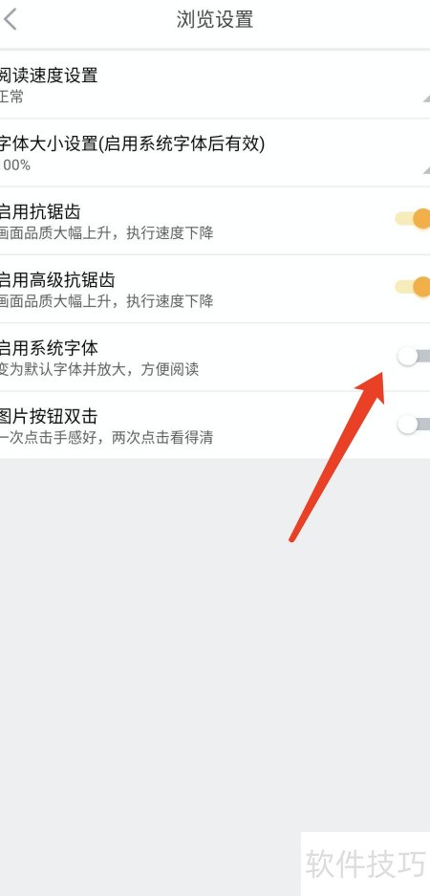
Task: Click the 启用高级抗锯齿 label text
Action: coord(57,280)
